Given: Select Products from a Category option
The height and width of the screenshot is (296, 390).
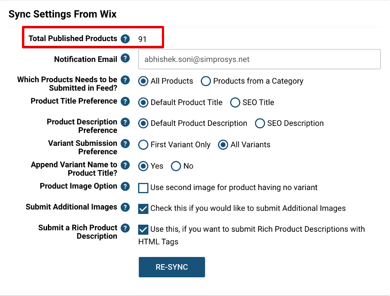Looking at the screenshot, I should point(206,81).
